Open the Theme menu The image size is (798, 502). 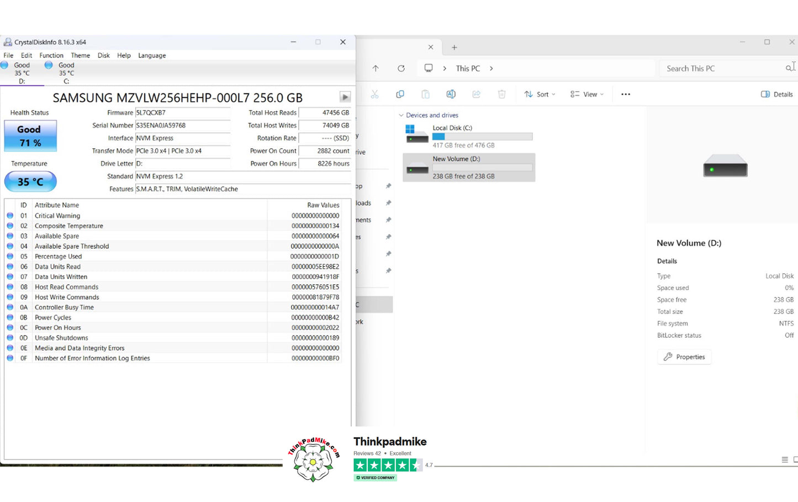click(80, 55)
